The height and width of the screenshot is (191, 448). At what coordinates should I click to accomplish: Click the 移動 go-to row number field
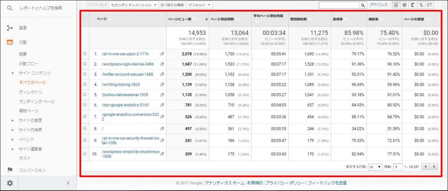(x=398, y=167)
